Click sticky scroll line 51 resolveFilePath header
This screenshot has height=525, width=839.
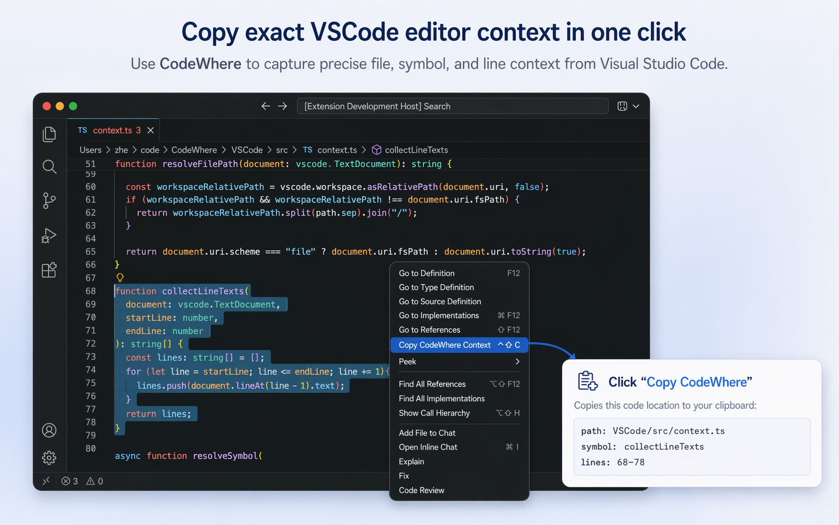pyautogui.click(x=358, y=164)
